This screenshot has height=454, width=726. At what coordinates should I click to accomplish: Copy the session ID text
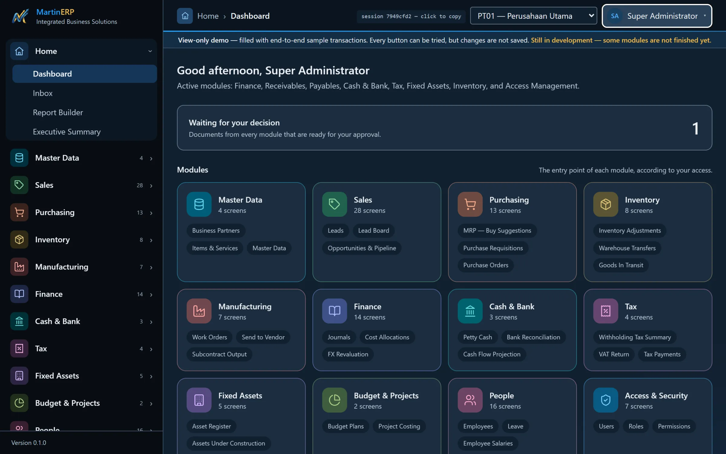click(x=411, y=16)
